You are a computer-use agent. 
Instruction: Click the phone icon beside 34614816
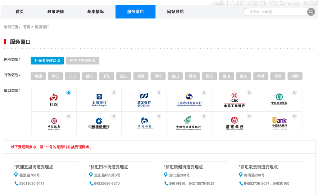click(x=166, y=184)
